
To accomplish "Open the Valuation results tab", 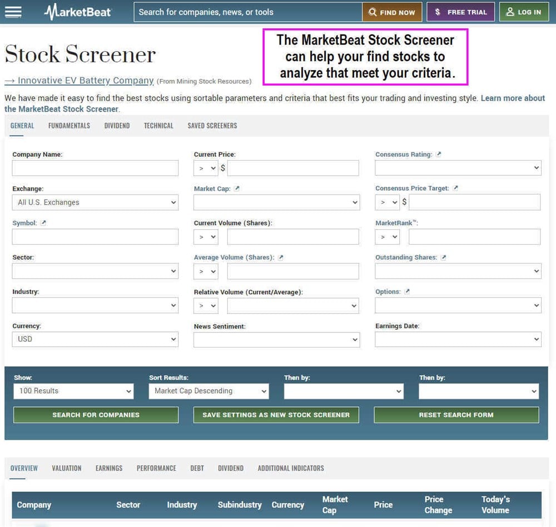I will [67, 468].
